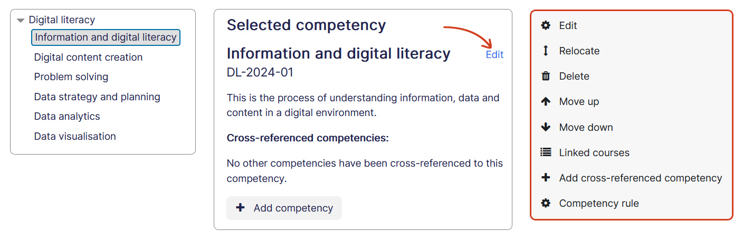Click plus icon for cross-referenced competency
This screenshot has width=743, height=240.
546,178
